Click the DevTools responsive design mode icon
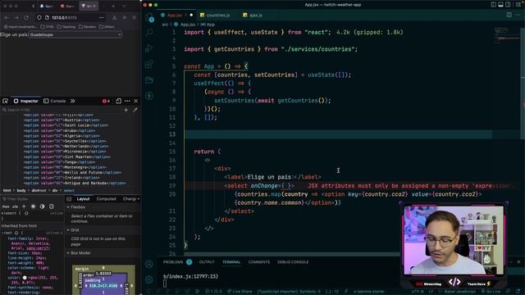This screenshot has height=295, width=525. pos(118,101)
